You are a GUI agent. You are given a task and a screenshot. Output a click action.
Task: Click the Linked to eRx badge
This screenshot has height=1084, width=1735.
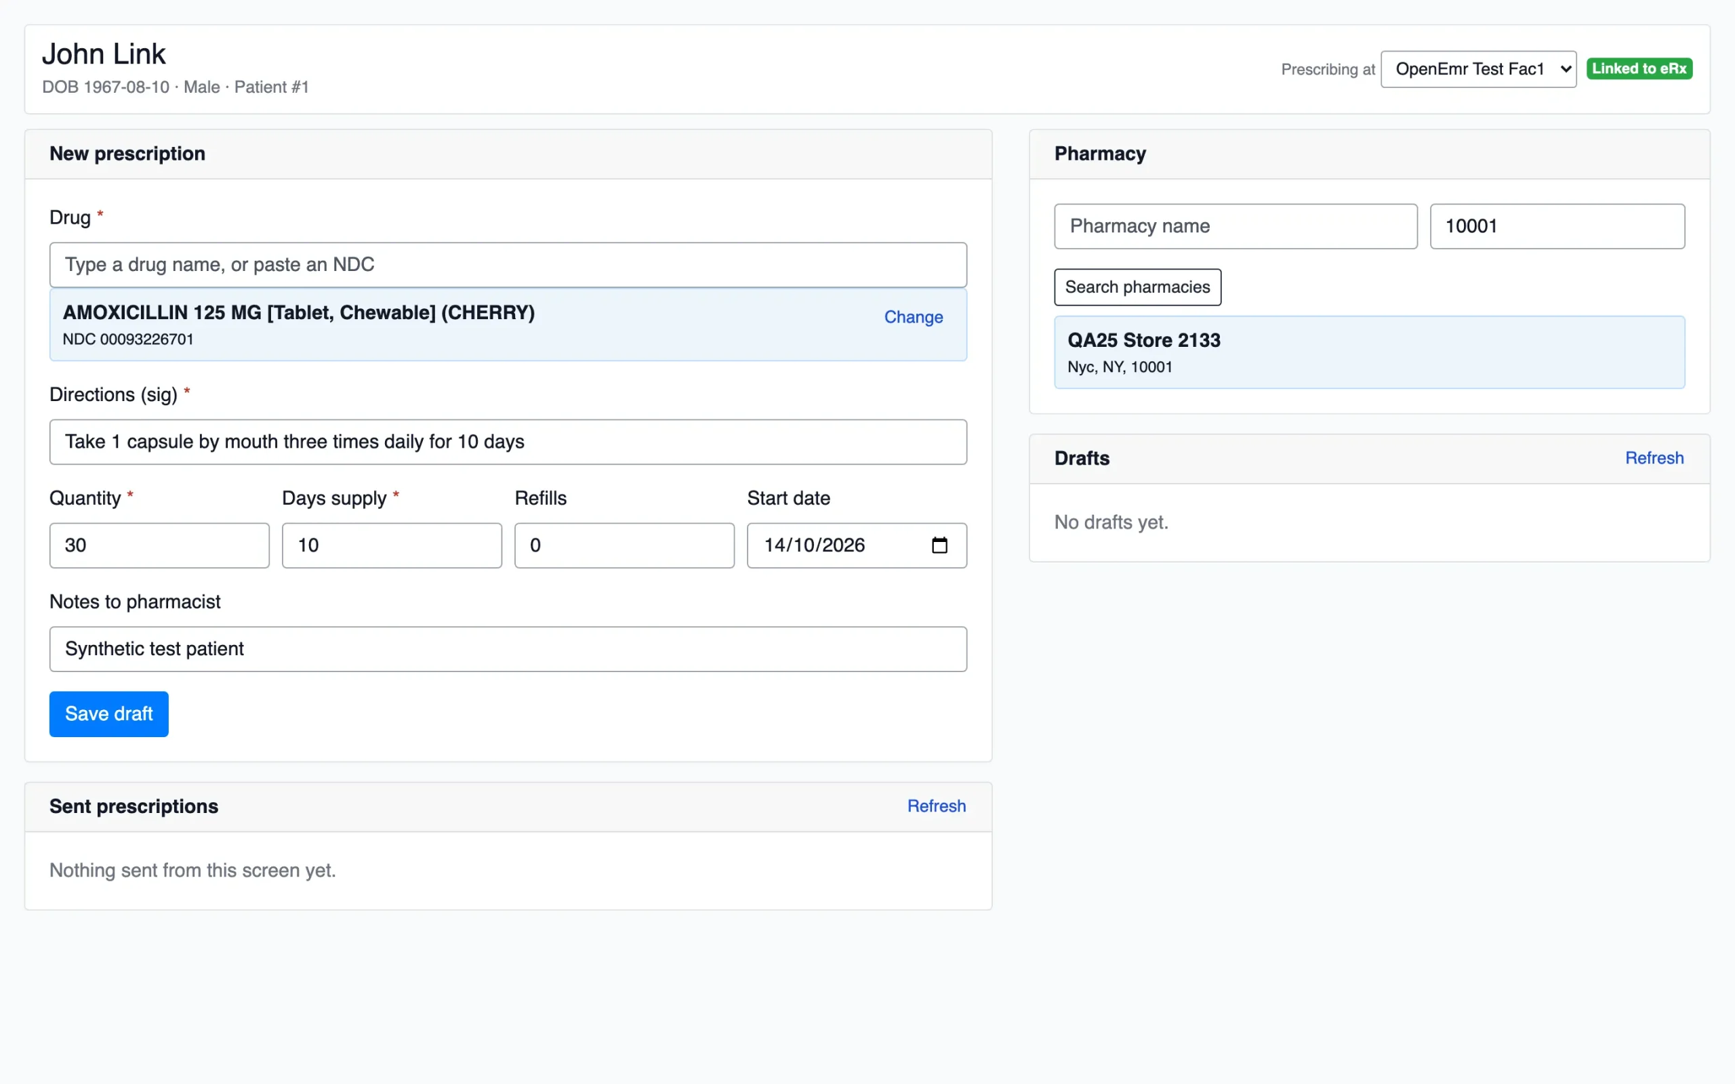1639,69
